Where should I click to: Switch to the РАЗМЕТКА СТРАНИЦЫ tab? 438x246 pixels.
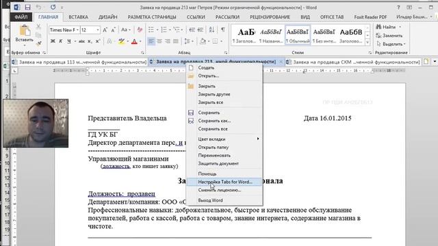[x=152, y=17]
